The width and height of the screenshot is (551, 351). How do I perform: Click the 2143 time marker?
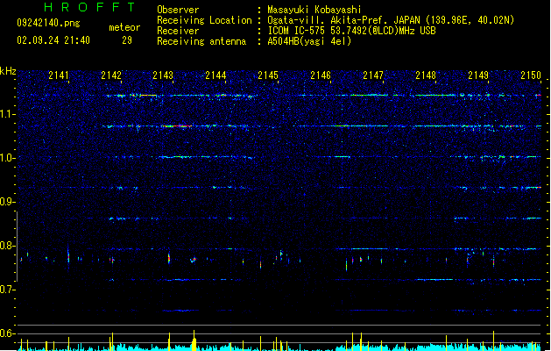[x=163, y=75]
